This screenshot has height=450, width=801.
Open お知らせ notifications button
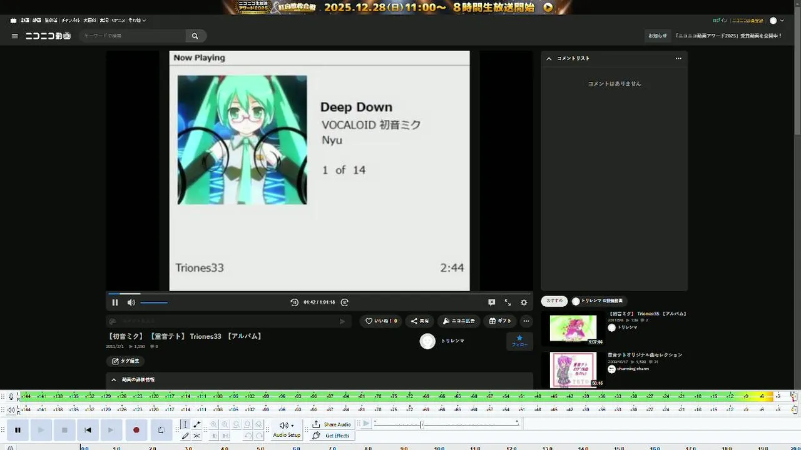tap(658, 36)
